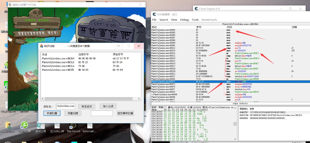Open the File menu in memory viewer
This screenshot has height=143, width=310.
[154, 20]
